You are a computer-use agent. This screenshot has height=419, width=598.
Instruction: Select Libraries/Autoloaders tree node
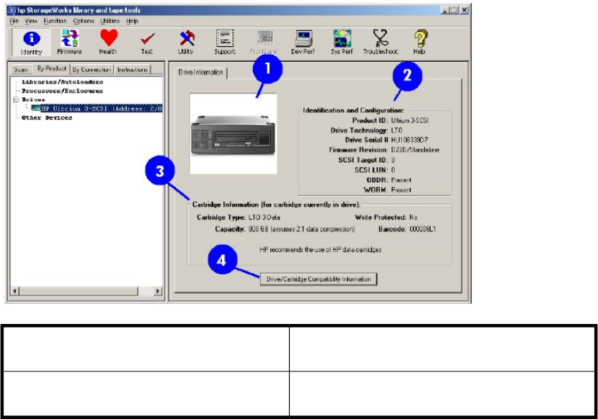tap(62, 82)
